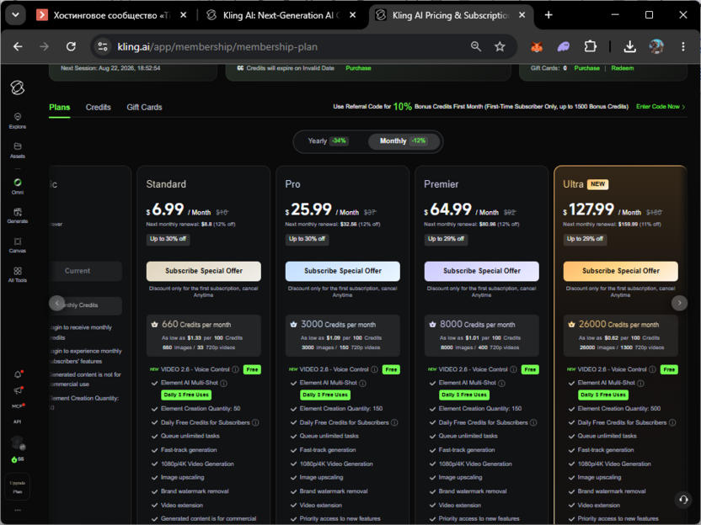
Task: Click the address bar URL
Action: [217, 46]
